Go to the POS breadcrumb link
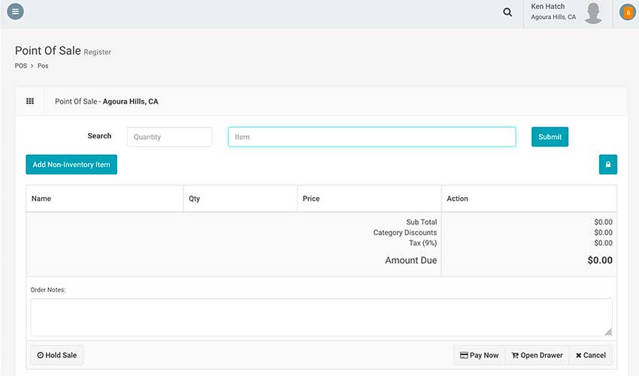Image resolution: width=639 pixels, height=376 pixels. click(x=20, y=66)
